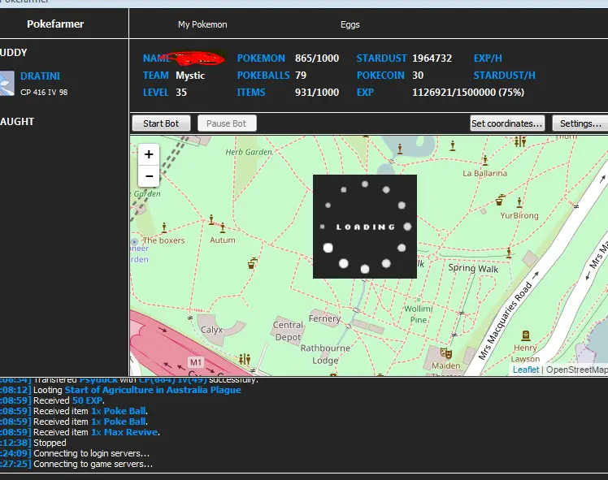Click the POKEBALLS value 79
This screenshot has height=480, width=608.
point(301,76)
